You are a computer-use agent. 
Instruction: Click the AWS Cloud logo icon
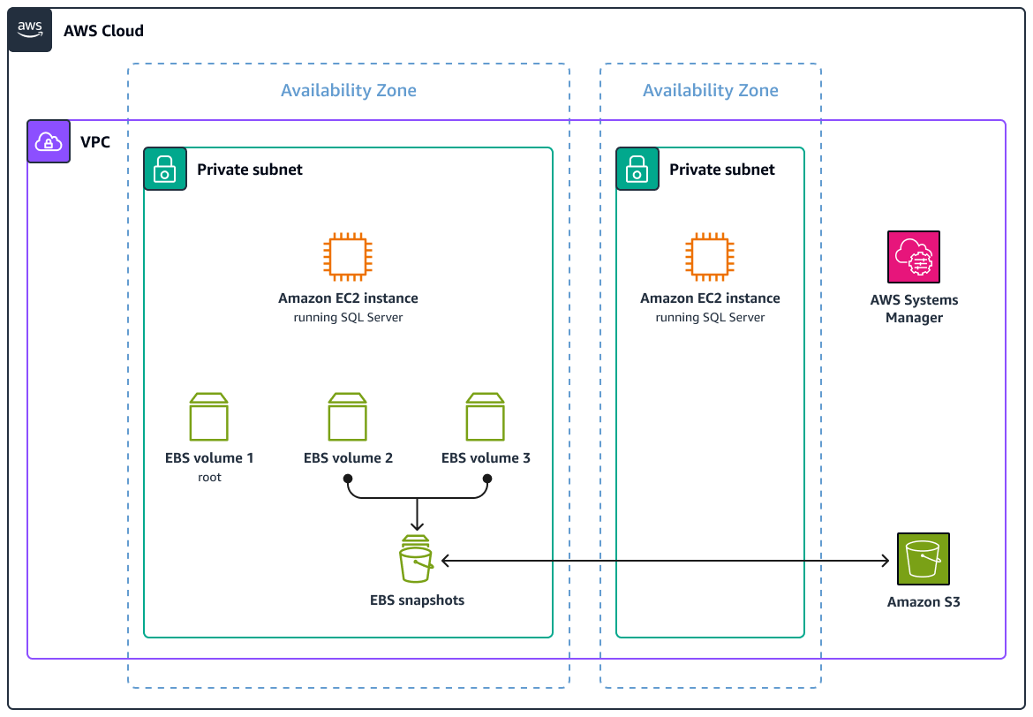click(x=30, y=29)
